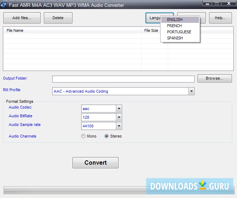
Task: Close the converter window
Action: [229, 3]
